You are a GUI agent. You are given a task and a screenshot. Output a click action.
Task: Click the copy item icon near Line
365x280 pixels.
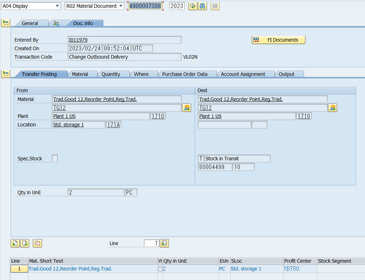37,243
